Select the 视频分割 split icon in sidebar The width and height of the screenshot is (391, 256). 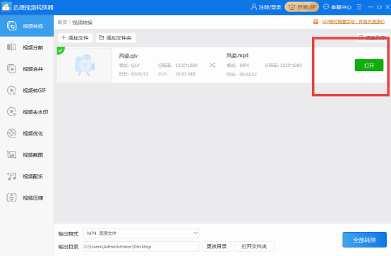point(11,47)
